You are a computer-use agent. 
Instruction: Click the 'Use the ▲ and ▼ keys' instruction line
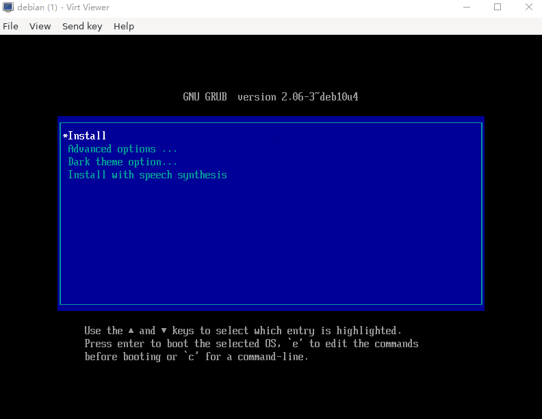click(x=243, y=331)
